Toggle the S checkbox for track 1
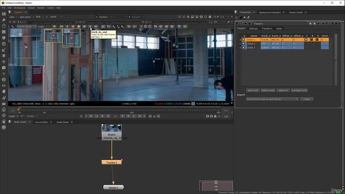The height and width of the screenshot is (194, 345). coord(317,39)
